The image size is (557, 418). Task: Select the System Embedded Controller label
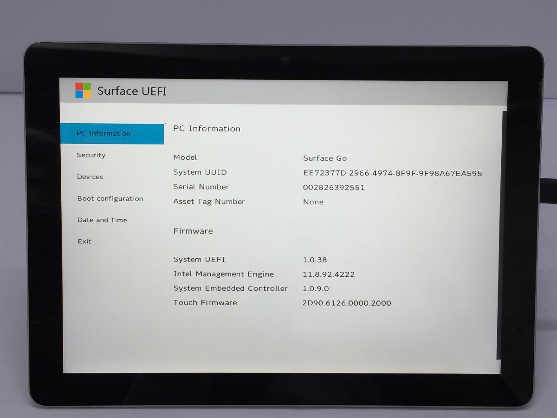[x=231, y=288]
